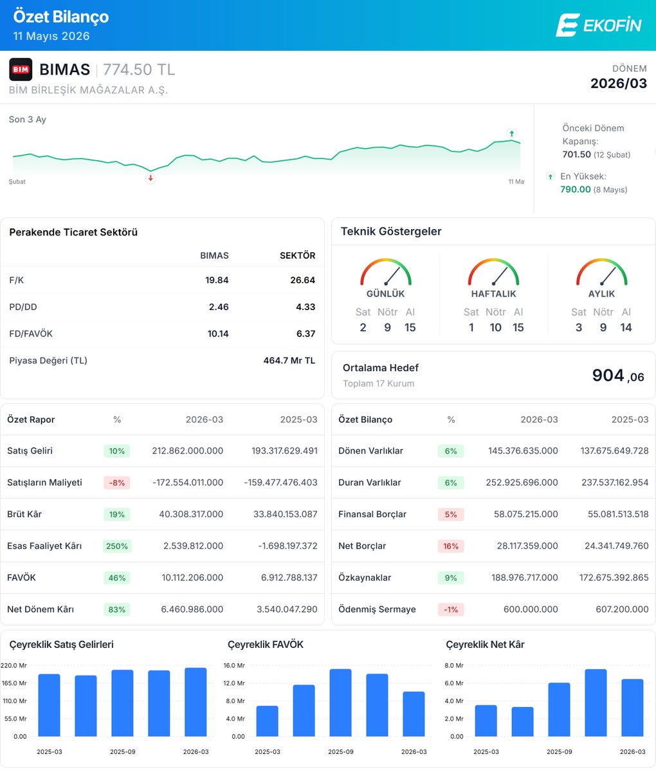Click the 2026-03 bar in FAVÖK chart
The image size is (656, 772).
[x=414, y=714]
